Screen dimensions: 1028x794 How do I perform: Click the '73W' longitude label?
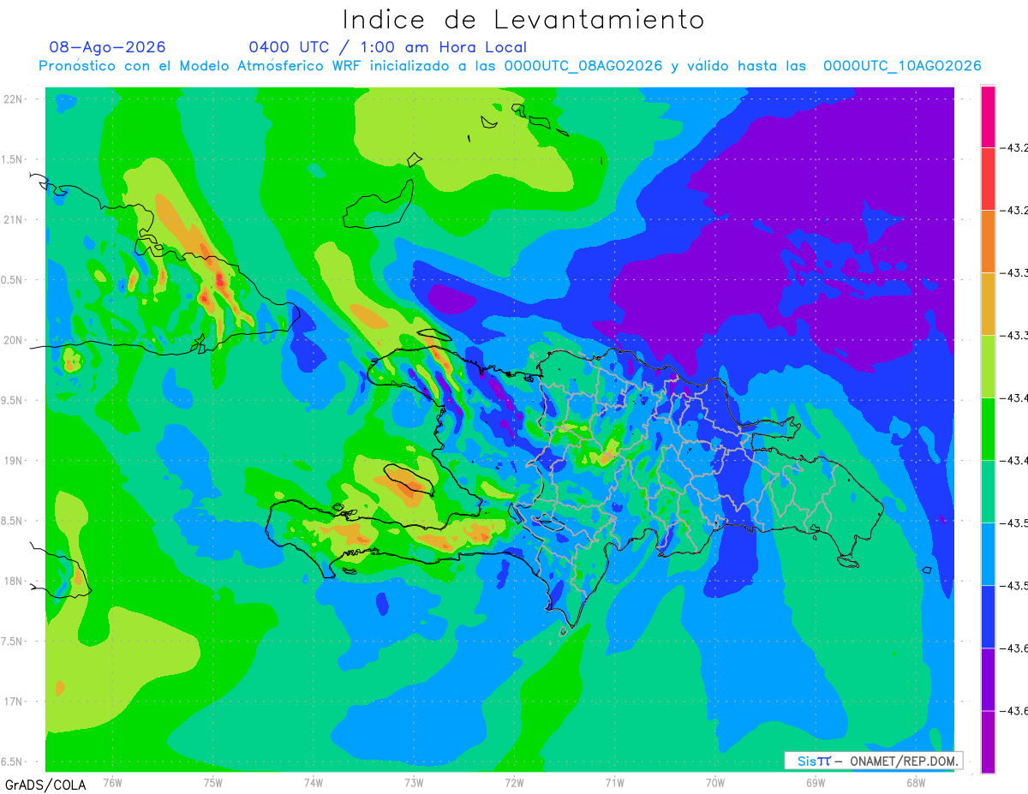click(414, 782)
